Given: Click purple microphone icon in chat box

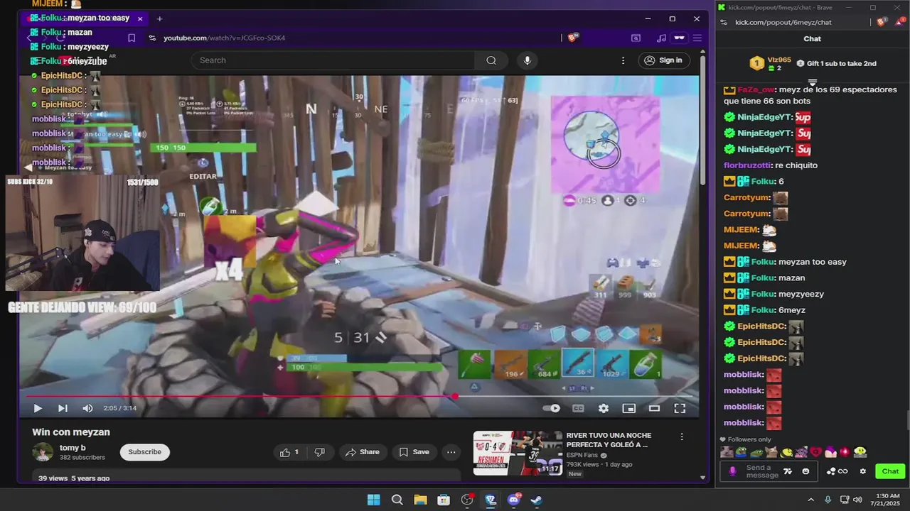Looking at the screenshot, I should pos(733,471).
